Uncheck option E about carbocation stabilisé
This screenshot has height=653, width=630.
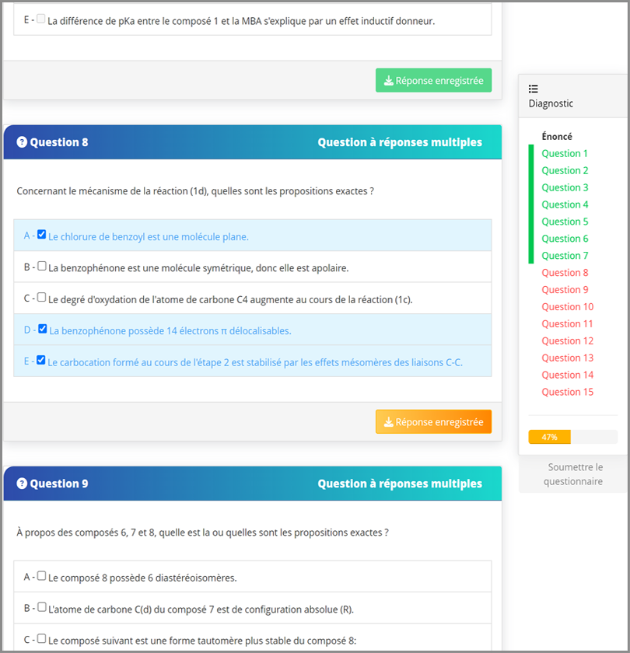click(42, 360)
